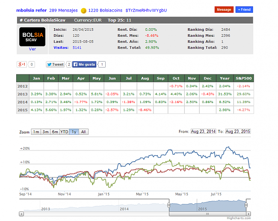278x221 pixels.
Task: Click the horizontal scrollbar thumb
Action: [207, 214]
